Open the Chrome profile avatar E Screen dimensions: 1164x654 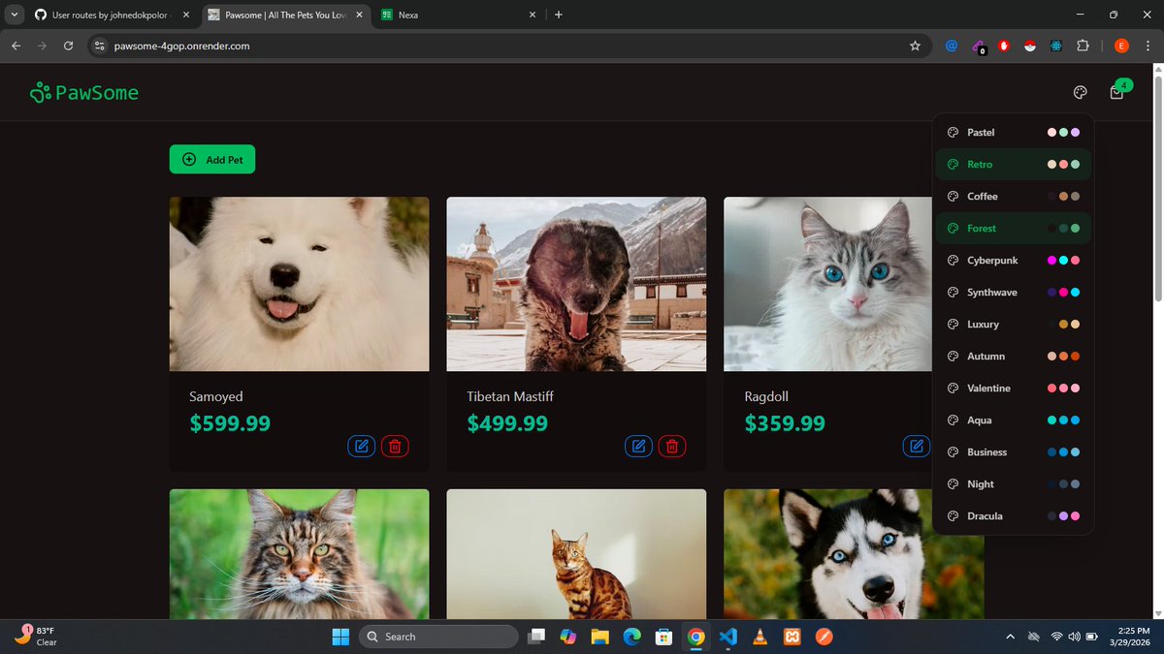(x=1120, y=46)
